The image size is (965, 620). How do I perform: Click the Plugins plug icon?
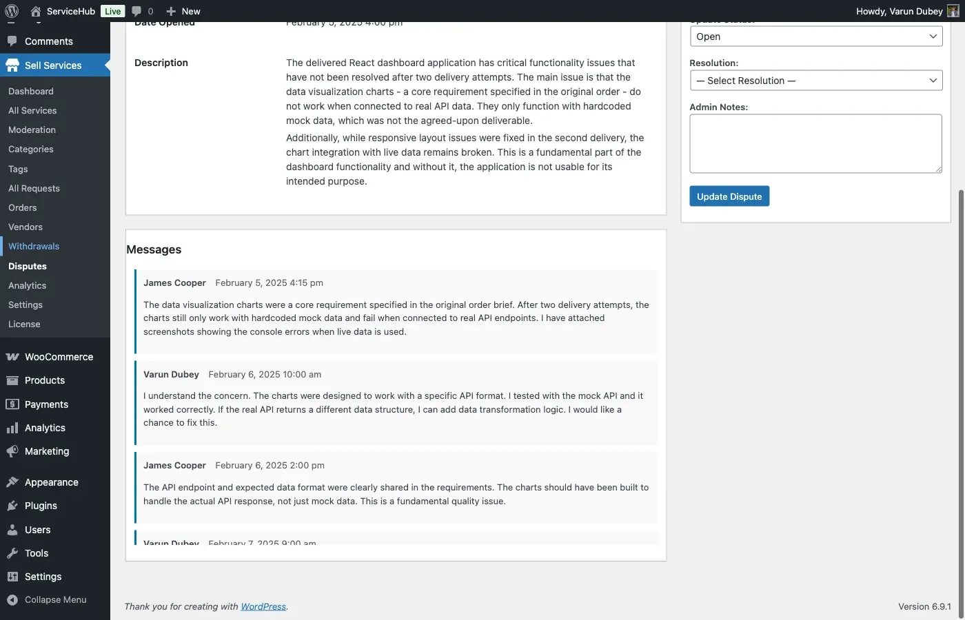click(12, 506)
